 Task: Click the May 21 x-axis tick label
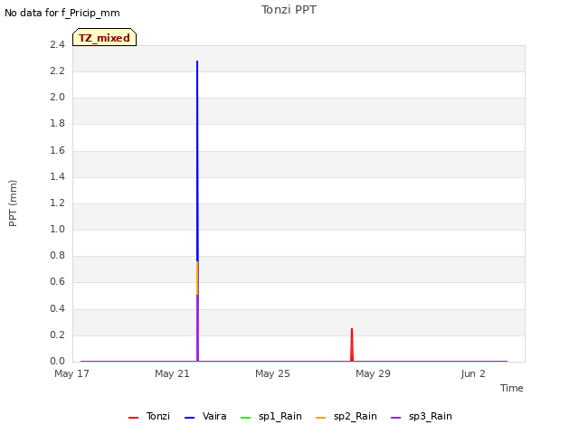172,373
